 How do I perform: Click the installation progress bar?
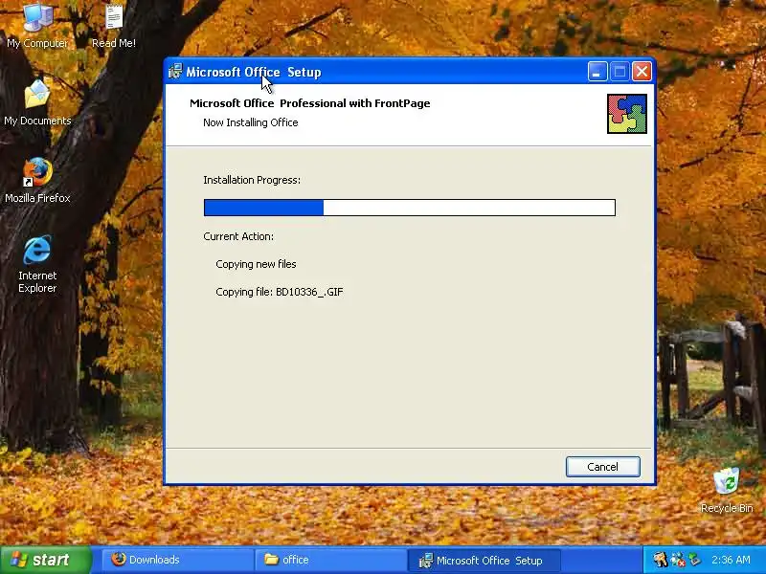[x=410, y=208]
